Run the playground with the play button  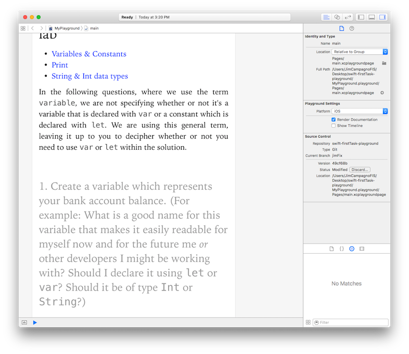(x=35, y=322)
